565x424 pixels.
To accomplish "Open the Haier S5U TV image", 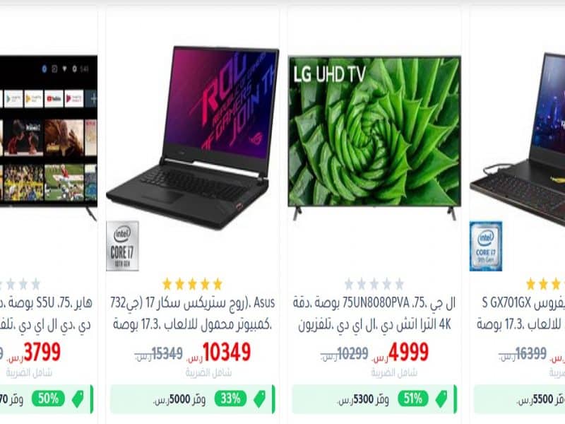I will 49,138.
